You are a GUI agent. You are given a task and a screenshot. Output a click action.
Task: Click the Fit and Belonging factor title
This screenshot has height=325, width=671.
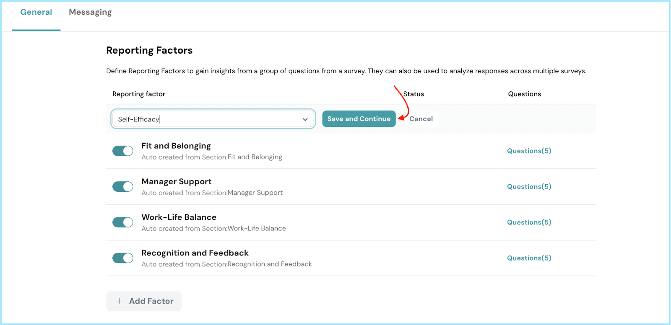(x=176, y=146)
